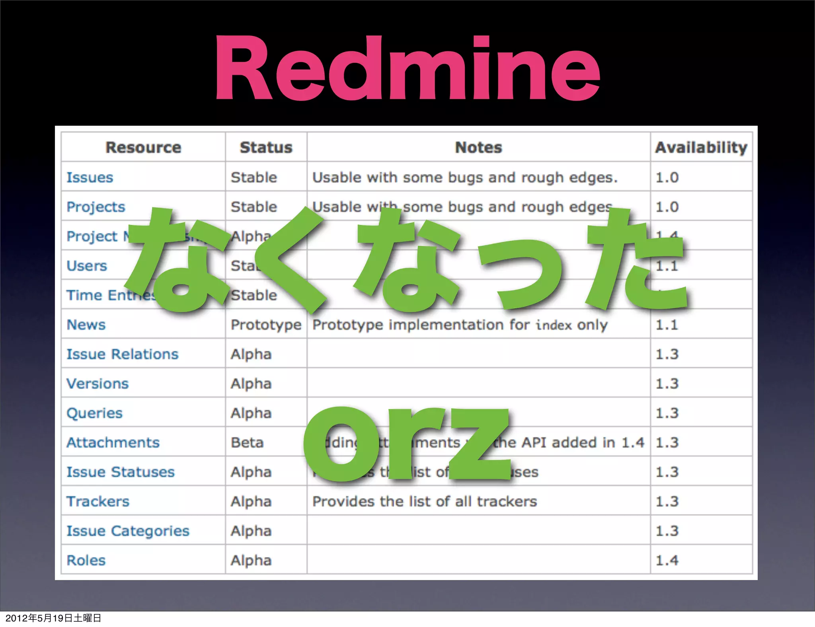Open the Roles resource link

(86, 560)
